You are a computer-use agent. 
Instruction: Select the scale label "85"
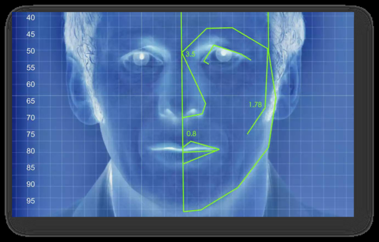pyautogui.click(x=31, y=167)
